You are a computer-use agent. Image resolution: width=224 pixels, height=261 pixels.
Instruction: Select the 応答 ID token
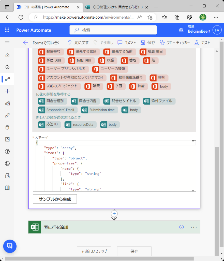point(49,124)
